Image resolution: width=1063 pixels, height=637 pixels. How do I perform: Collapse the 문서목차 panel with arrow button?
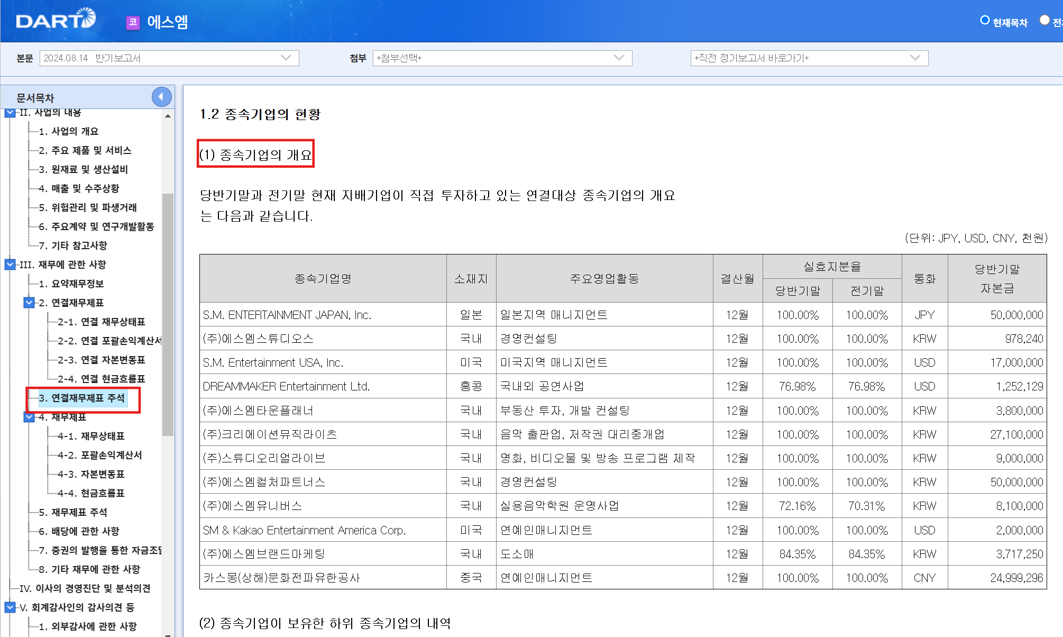coord(161,97)
